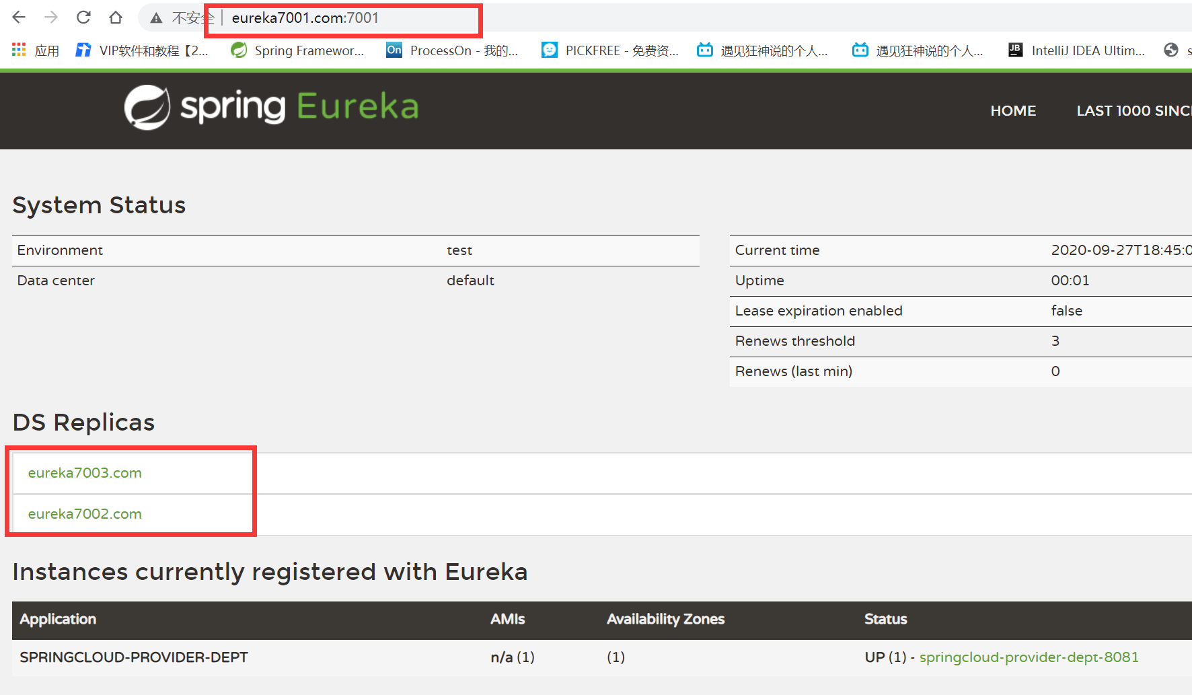
Task: Click the not-secure warning triangle icon
Action: coord(156,18)
